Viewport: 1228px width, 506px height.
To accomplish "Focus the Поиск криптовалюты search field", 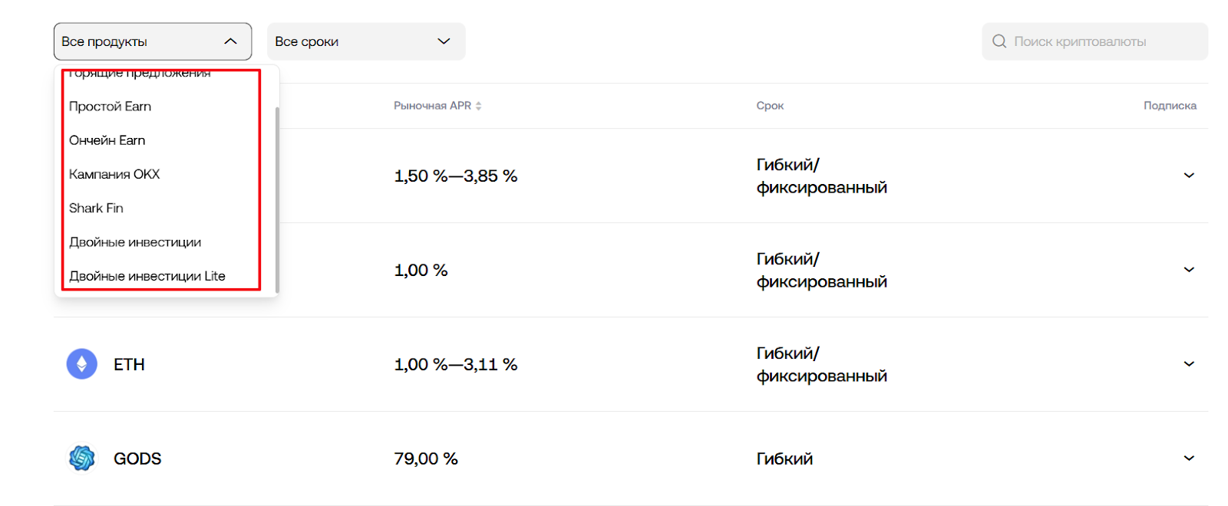I will (1094, 41).
